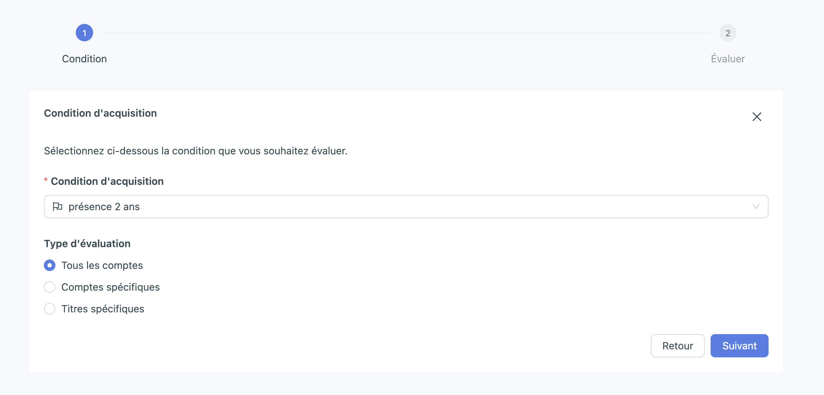Click the step 1 circle indicator
This screenshot has width=824, height=395.
(84, 33)
